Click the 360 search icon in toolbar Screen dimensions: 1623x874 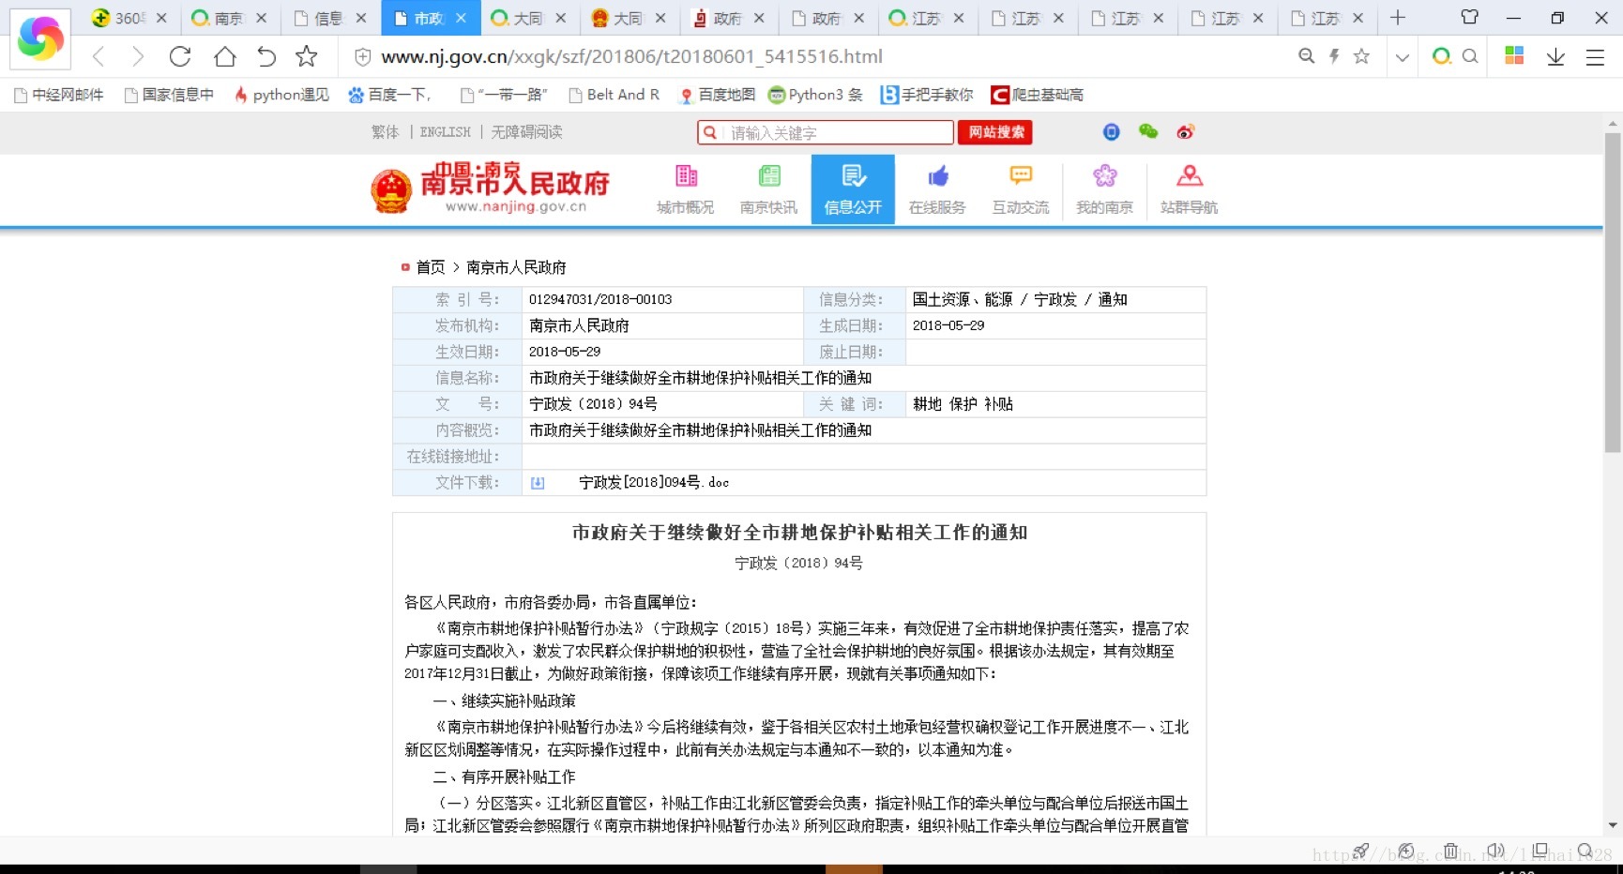click(x=1441, y=56)
